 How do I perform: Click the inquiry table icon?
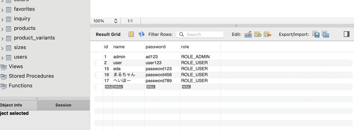(x=9, y=19)
